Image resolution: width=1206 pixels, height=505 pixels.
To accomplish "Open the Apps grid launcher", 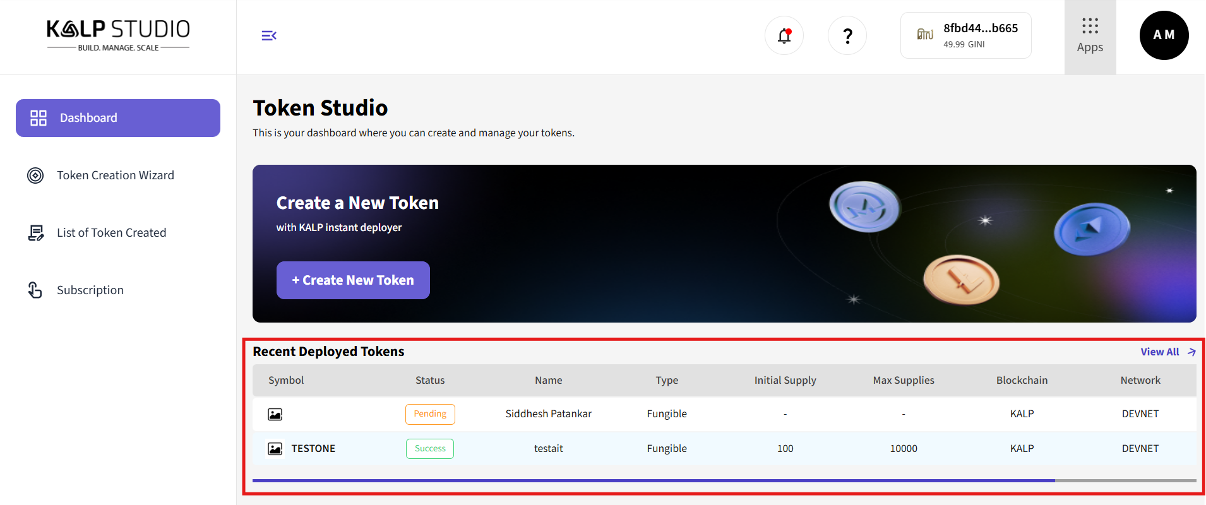I will click(1090, 36).
